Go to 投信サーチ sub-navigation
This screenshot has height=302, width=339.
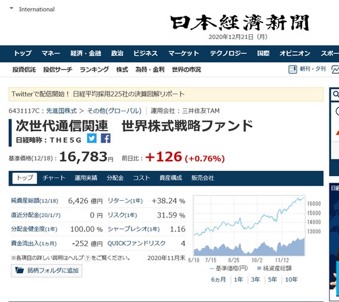(58, 70)
